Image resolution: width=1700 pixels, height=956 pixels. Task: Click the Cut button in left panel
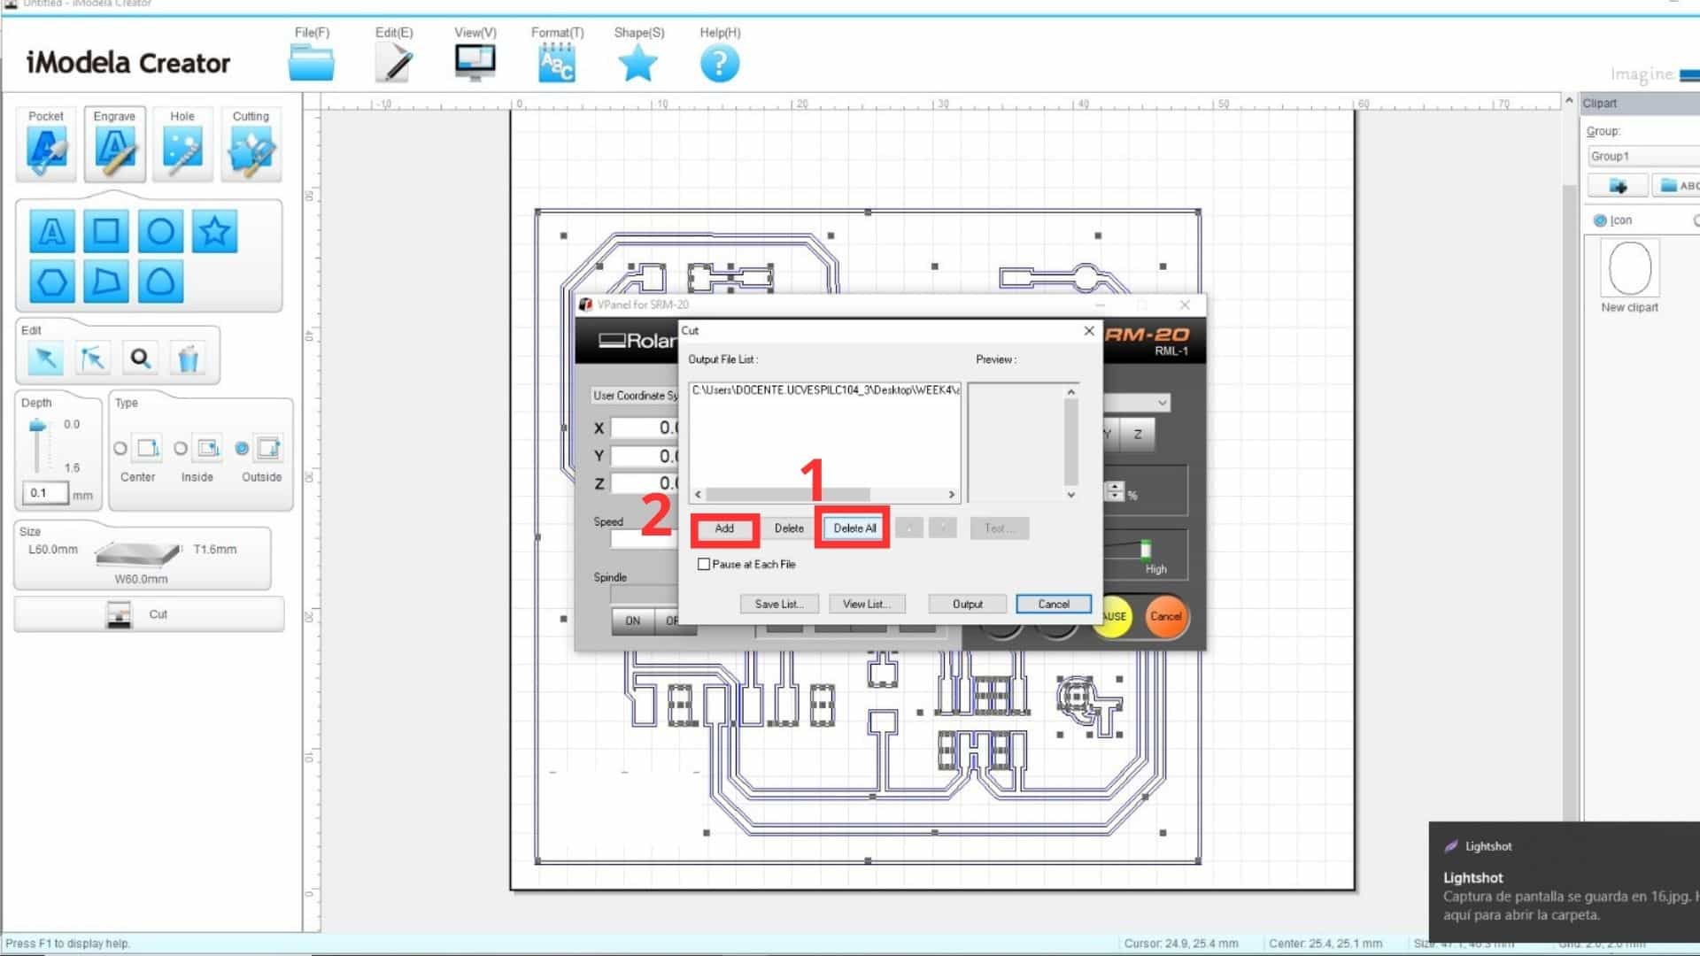coord(149,614)
